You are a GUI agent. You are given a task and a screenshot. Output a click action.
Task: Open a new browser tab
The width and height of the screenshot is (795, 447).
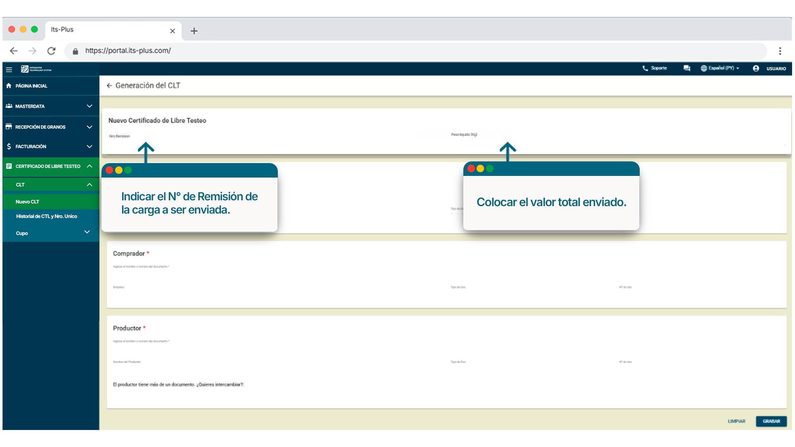pyautogui.click(x=194, y=31)
